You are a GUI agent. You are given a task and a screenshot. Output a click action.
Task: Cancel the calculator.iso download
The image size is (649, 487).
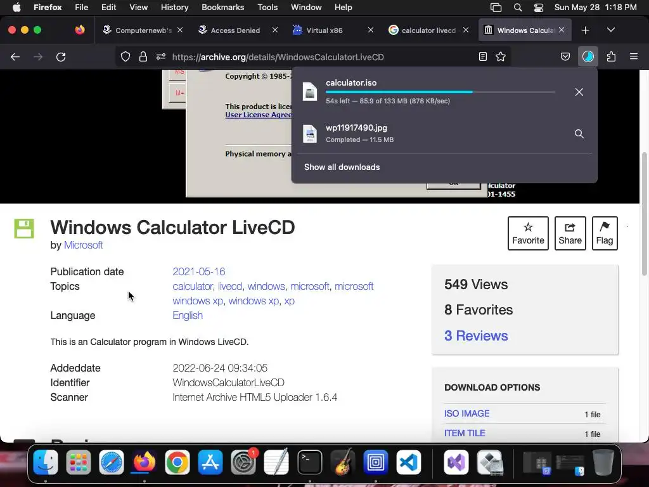(579, 92)
